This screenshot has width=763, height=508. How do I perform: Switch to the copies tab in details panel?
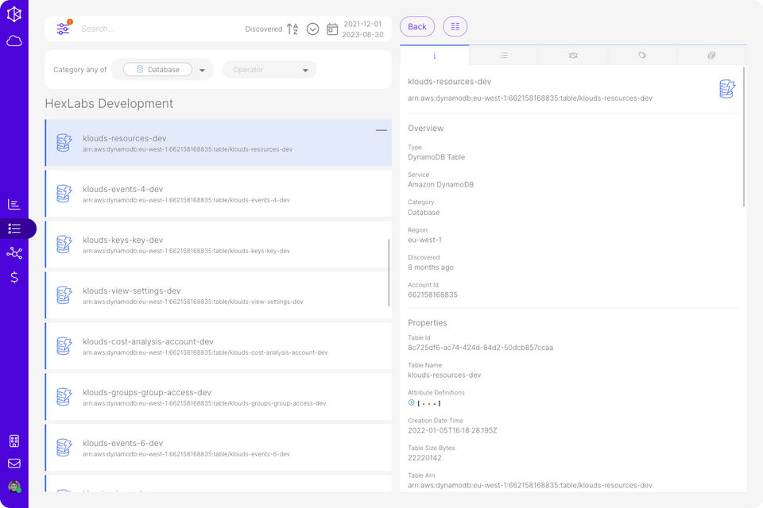pos(711,56)
